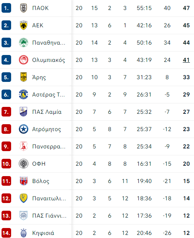Select the Άρης yellow badge icon
This screenshot has width=194, height=238.
click(24, 77)
